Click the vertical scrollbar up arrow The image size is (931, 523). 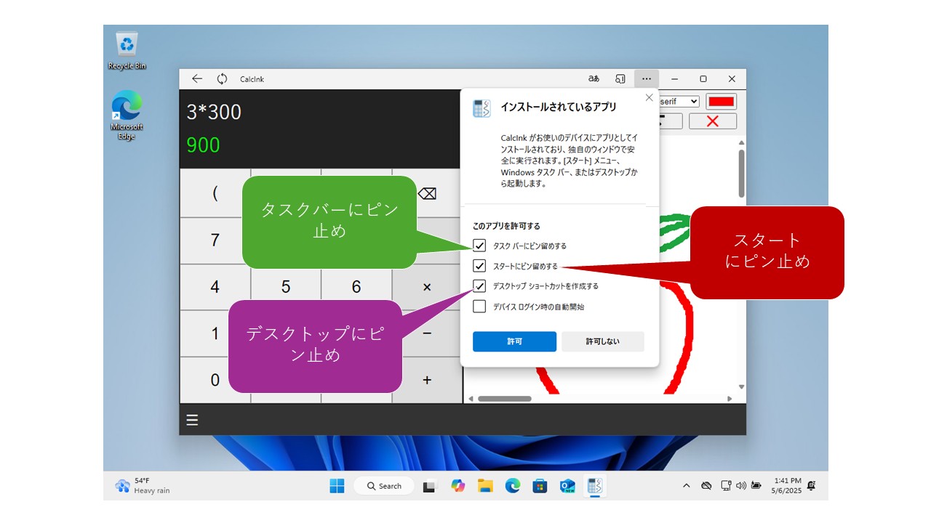pos(741,142)
